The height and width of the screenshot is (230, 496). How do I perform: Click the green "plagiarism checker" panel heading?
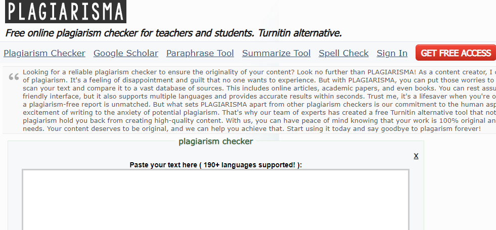point(216,142)
